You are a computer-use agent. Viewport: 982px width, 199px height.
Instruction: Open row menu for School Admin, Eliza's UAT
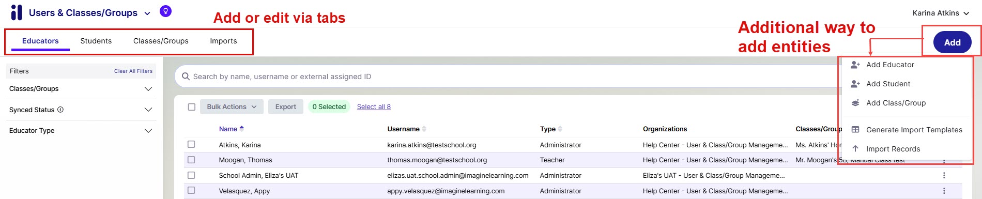(x=944, y=176)
